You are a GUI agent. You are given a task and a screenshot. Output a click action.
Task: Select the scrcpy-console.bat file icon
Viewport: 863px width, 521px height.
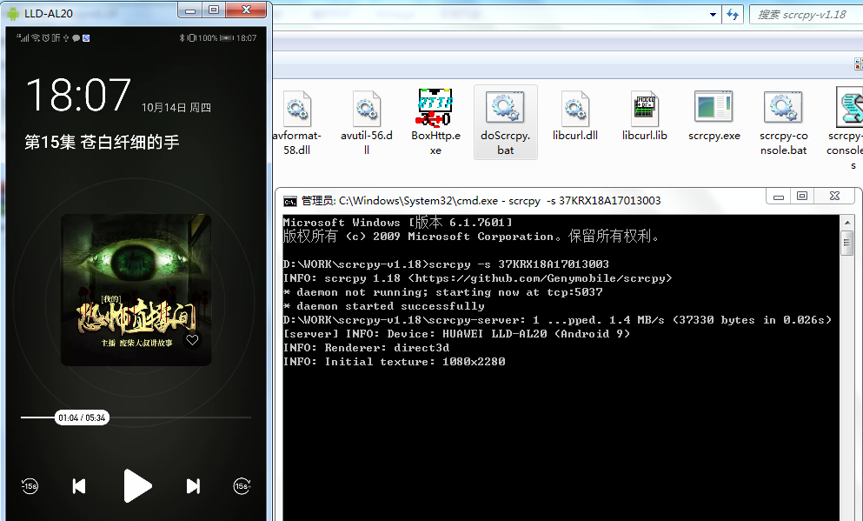[x=783, y=107]
